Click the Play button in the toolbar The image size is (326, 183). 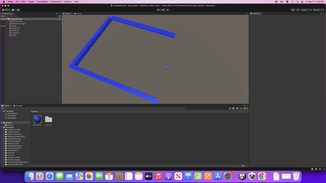(158, 10)
